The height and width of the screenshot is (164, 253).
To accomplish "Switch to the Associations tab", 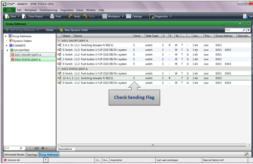I will click(65, 149).
